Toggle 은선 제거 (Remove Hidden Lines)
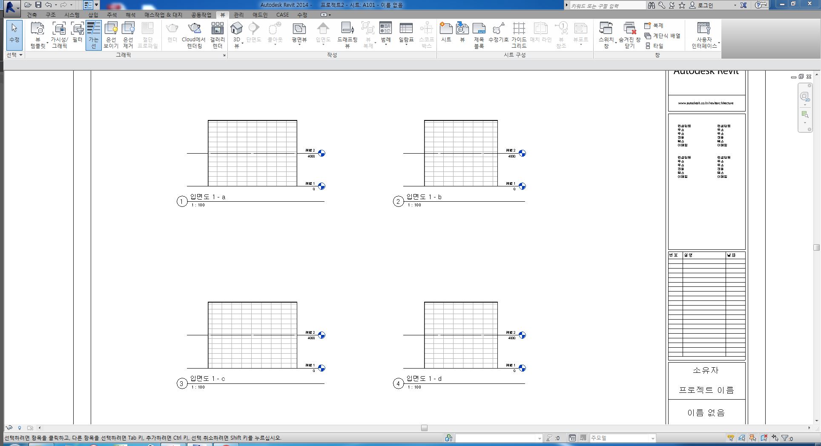The image size is (821, 446). 128,34
